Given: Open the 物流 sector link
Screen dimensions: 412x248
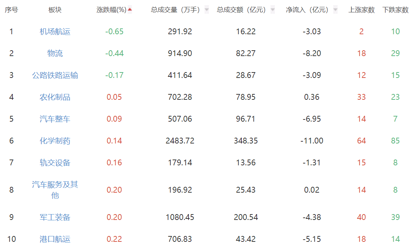Looking at the screenshot, I should [x=55, y=54].
